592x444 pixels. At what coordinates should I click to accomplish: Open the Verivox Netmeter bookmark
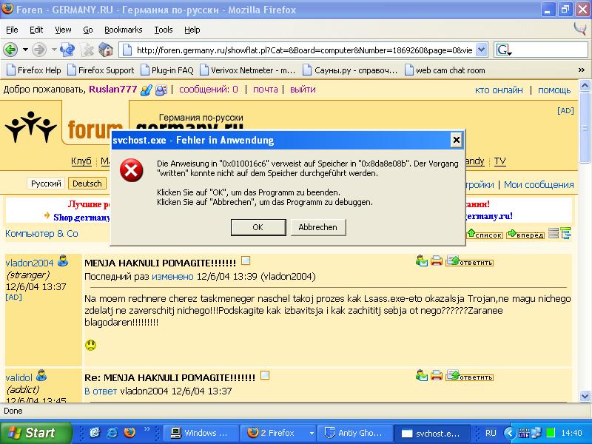[x=248, y=70]
